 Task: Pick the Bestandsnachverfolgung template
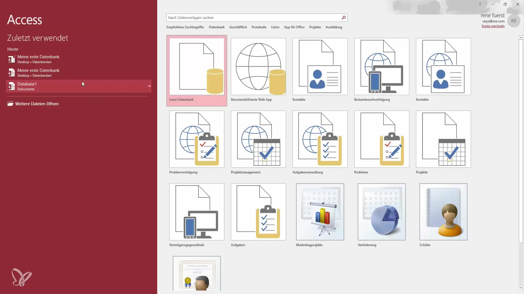[x=382, y=66]
